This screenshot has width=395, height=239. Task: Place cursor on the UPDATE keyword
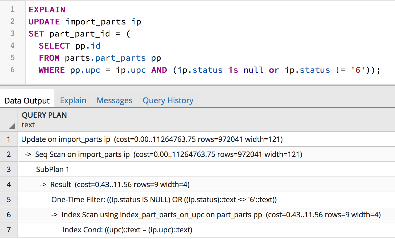tap(44, 21)
